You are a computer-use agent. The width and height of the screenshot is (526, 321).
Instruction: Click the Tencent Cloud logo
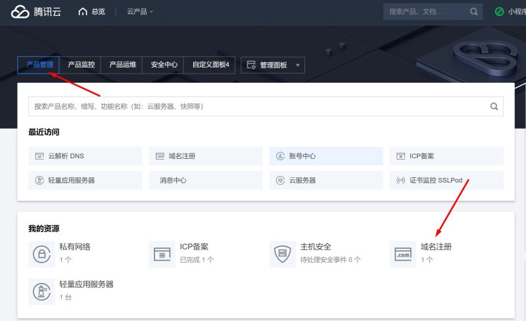(x=37, y=12)
